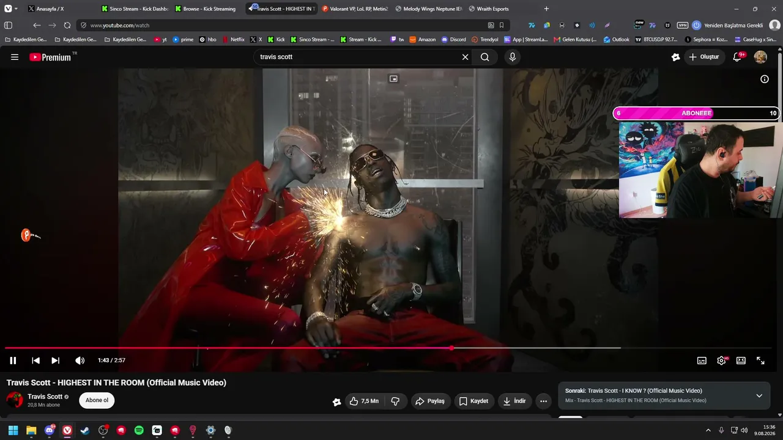The width and height of the screenshot is (783, 440).
Task: Clear the YouTube search text
Action: (x=465, y=57)
